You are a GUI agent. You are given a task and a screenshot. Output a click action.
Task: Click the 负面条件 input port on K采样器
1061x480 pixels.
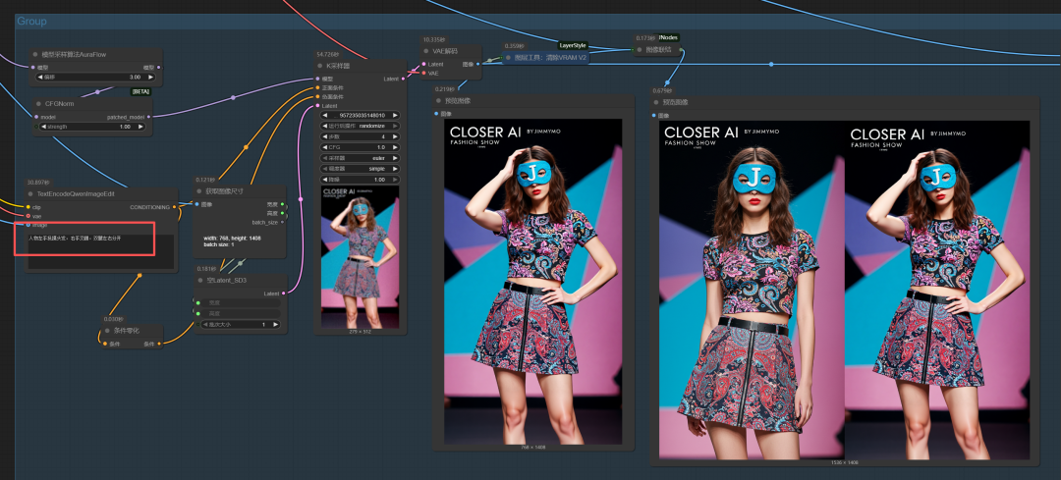click(317, 96)
